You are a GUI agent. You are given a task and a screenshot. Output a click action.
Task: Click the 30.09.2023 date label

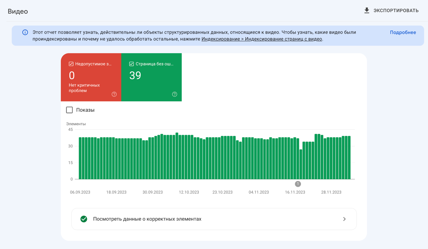coord(153,192)
